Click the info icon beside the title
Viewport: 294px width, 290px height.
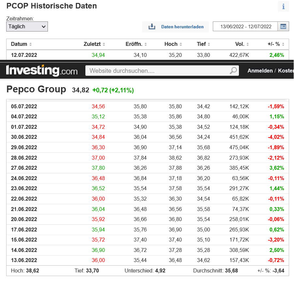tap(283, 7)
